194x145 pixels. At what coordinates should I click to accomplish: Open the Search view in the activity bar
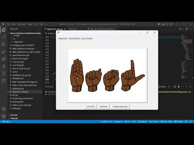click(x=4, y=37)
